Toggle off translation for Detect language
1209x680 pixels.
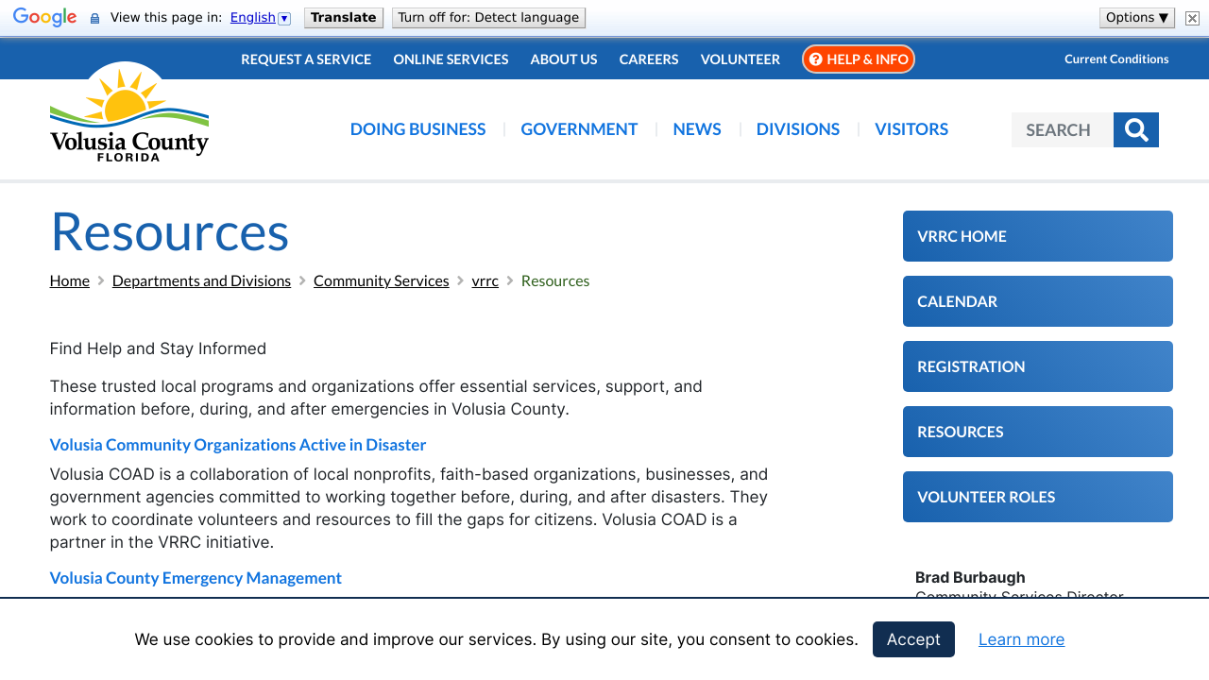(x=488, y=16)
